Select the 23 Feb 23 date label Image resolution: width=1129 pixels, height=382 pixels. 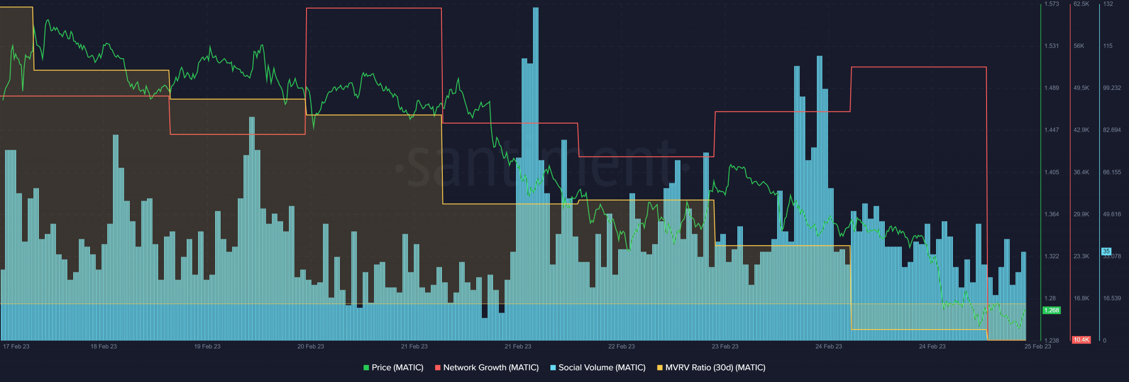point(725,346)
